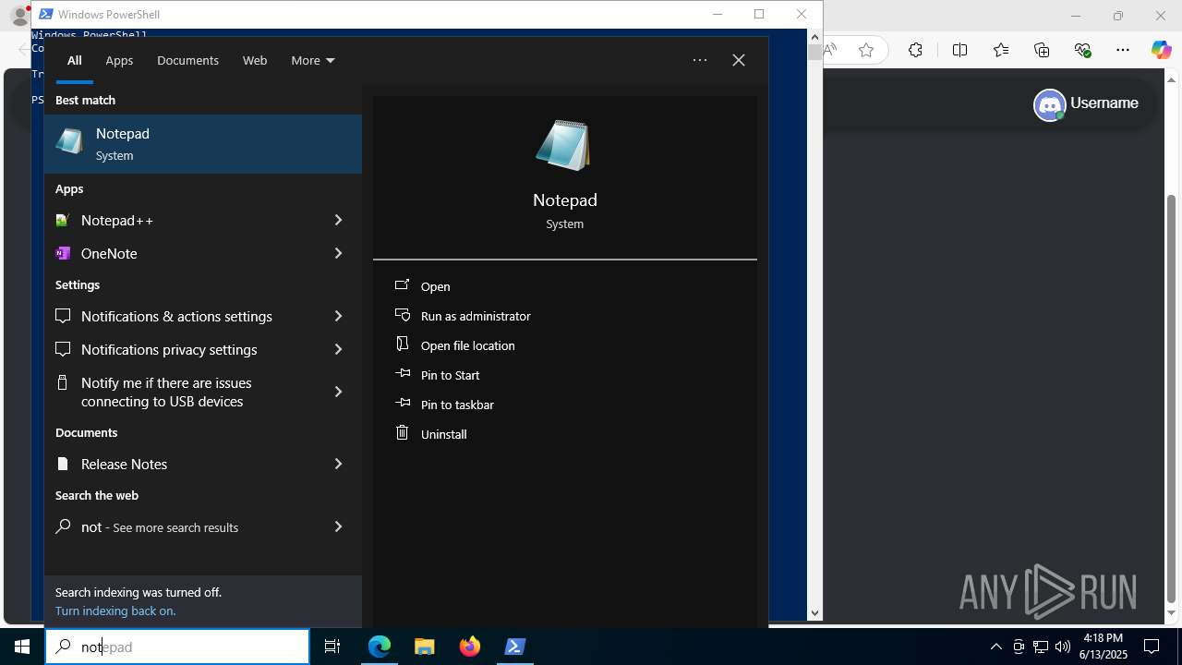Expand the Release Notes document result
Screen dimensions: 1182x665
pos(338,464)
